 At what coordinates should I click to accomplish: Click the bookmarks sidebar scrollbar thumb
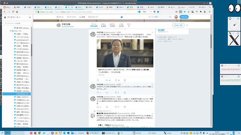point(32,50)
